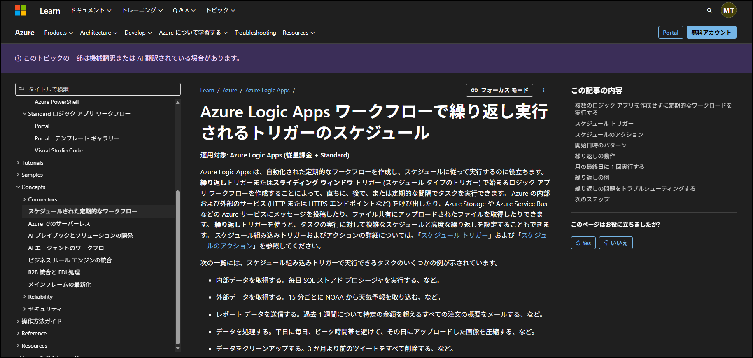Open the Products dropdown menu

(x=58, y=33)
